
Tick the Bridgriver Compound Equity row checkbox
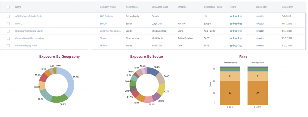pos(8,31)
